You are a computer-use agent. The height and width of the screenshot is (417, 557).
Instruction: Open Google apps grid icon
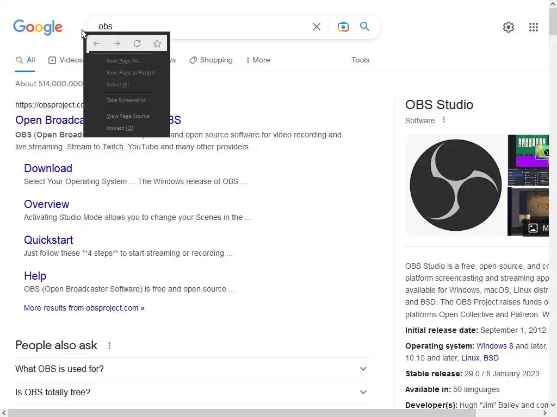(533, 27)
